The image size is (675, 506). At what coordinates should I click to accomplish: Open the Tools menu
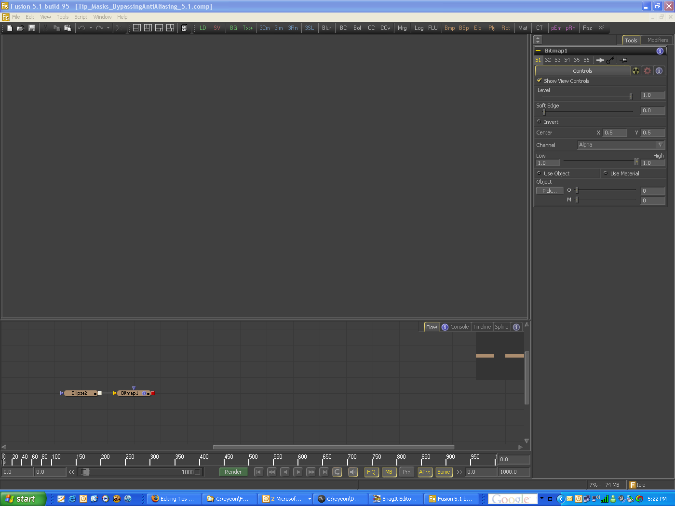63,17
